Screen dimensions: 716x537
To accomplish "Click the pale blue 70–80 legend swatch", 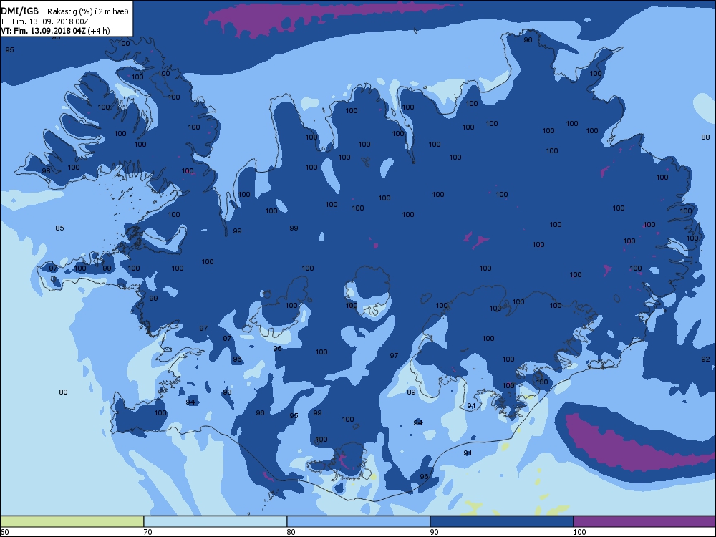I will (x=215, y=521).
